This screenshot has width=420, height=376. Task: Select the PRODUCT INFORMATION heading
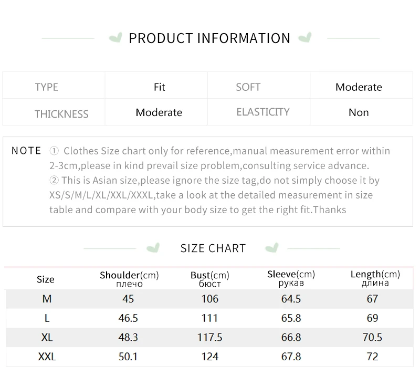pos(209,38)
